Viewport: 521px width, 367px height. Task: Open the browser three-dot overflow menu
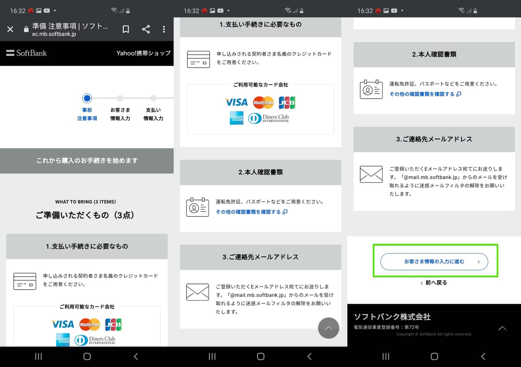pos(164,29)
